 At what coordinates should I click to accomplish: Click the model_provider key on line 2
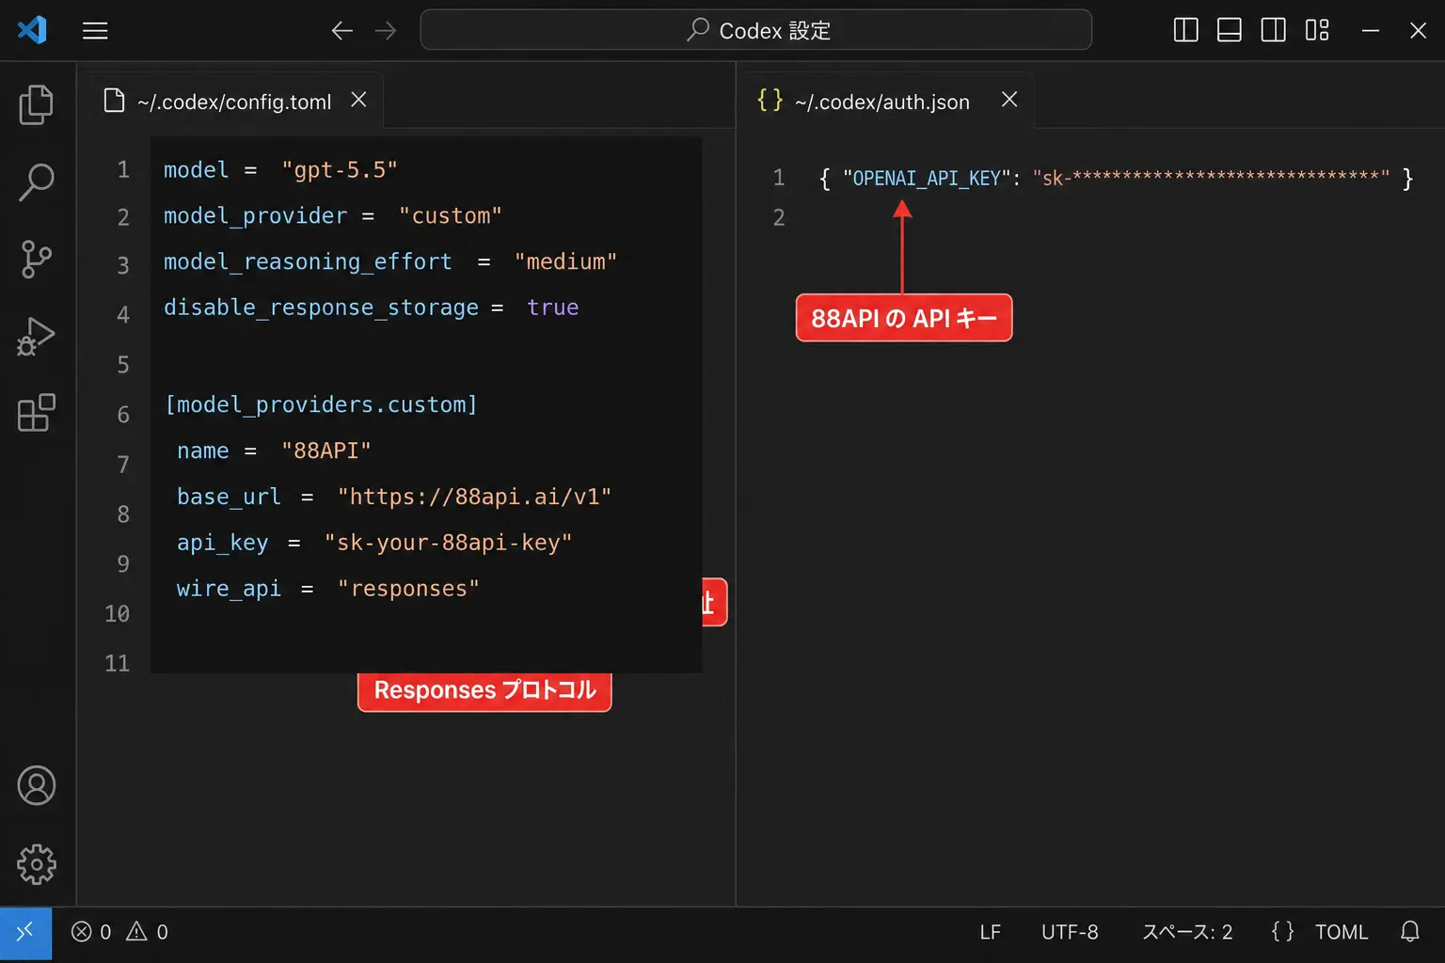coord(256,216)
